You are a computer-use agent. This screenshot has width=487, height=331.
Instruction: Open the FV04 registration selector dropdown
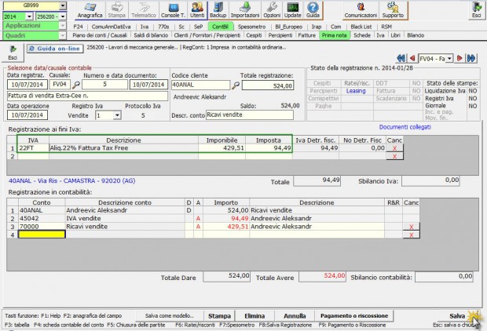click(x=449, y=58)
